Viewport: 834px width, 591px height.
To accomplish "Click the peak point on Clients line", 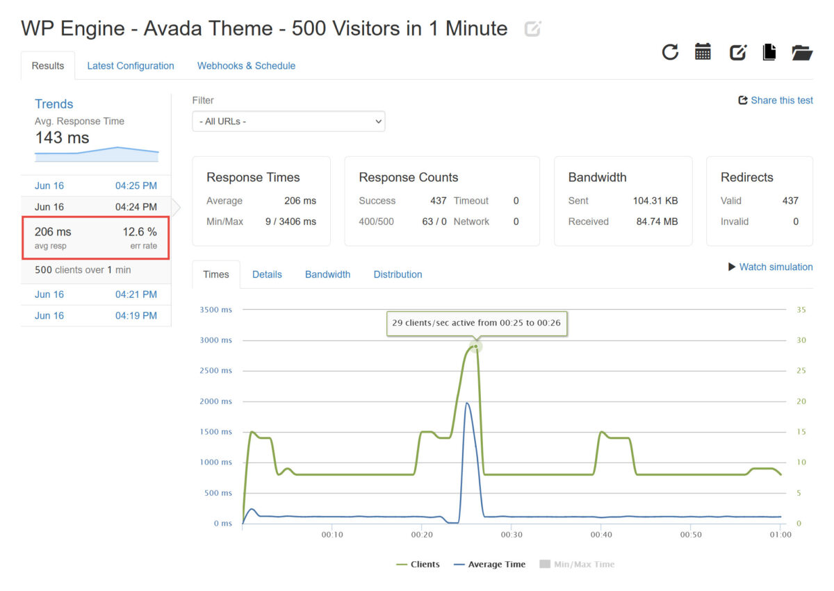I will click(x=475, y=346).
